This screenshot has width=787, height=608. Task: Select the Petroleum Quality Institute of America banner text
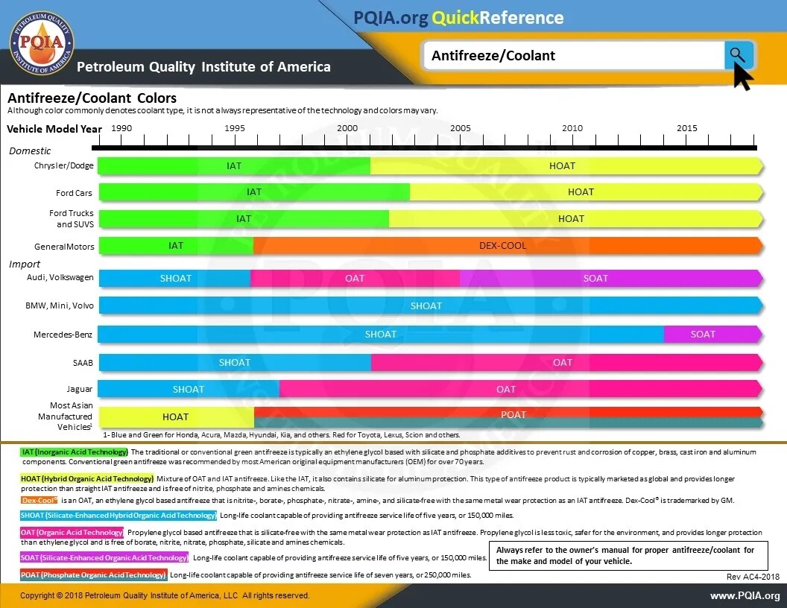(x=203, y=67)
